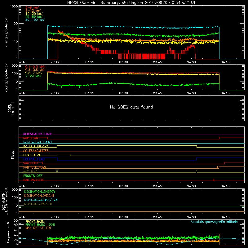
Task: Click the green "7-20 MeV" legend label
Action: click(x=33, y=76)
